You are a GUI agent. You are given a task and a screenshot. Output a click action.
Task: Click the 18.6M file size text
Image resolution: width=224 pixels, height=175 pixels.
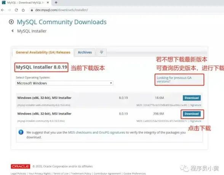coord(159,98)
